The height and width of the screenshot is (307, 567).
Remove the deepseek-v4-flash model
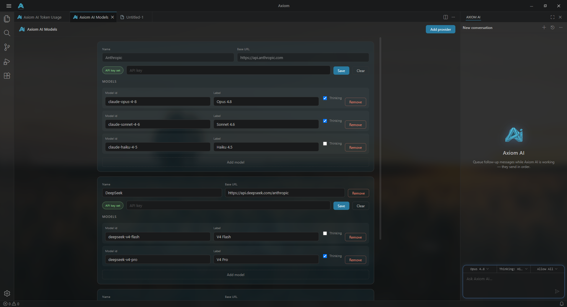click(355, 237)
